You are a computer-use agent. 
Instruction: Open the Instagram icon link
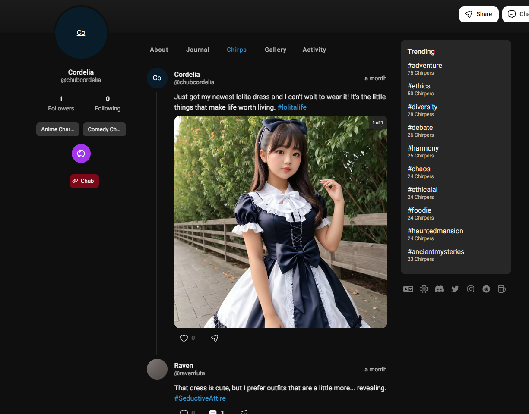[x=471, y=289]
